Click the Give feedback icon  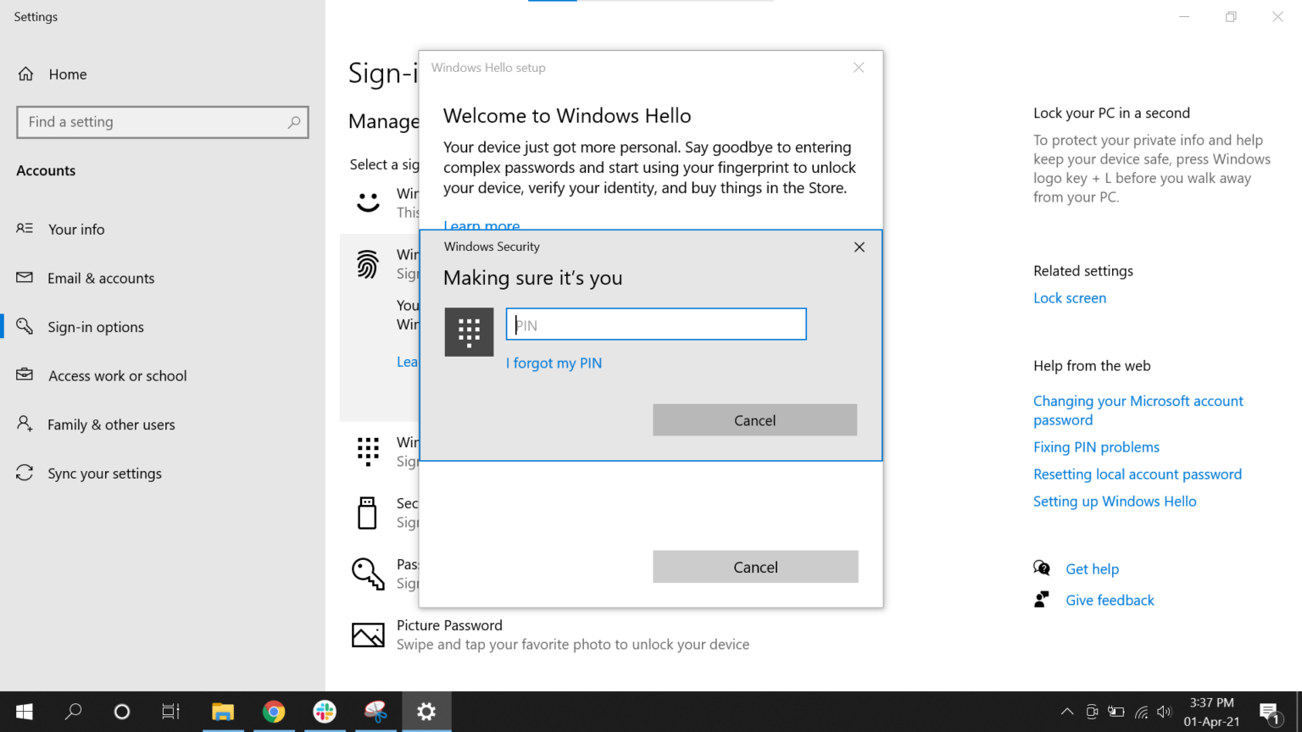pyautogui.click(x=1042, y=599)
